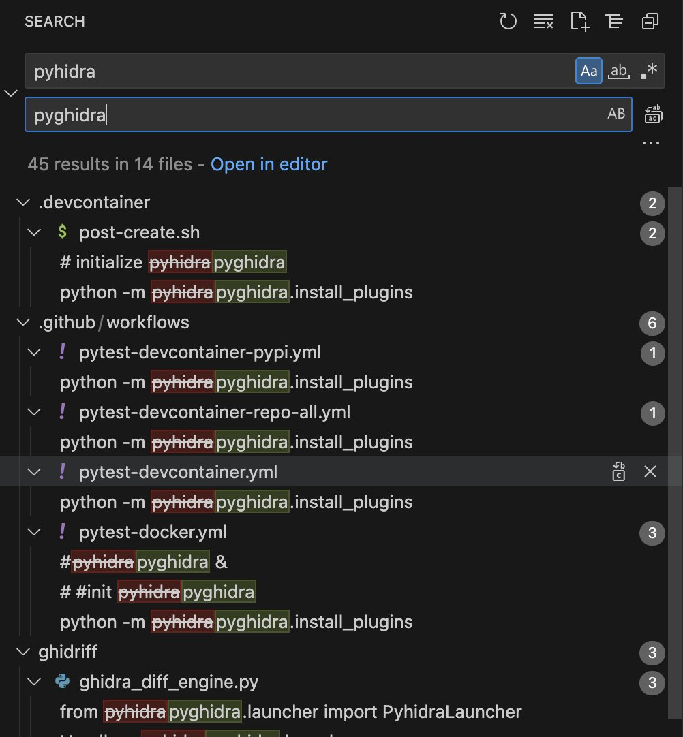The image size is (683, 737).
Task: Click ghidra_diff_engine.py Python icon
Action: (62, 681)
